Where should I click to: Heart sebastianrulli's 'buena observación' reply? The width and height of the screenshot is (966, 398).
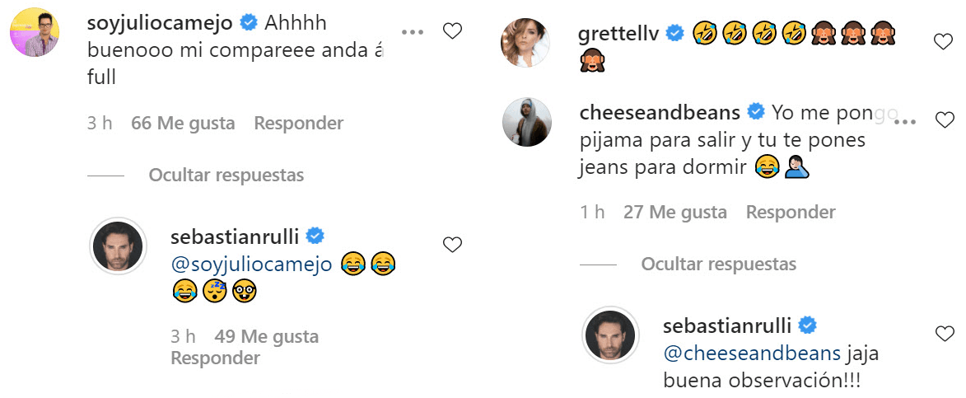(944, 333)
